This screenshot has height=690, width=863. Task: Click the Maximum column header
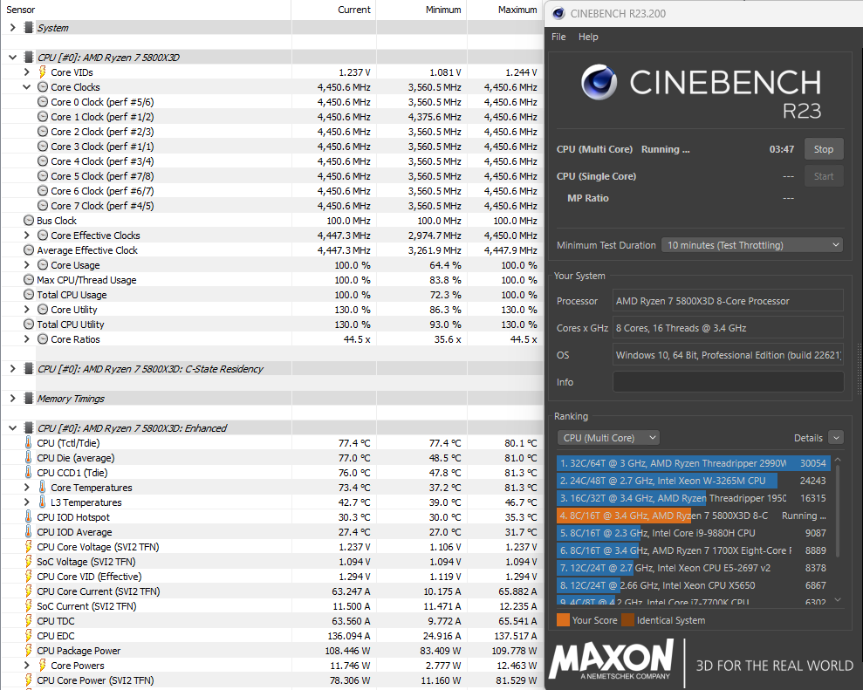tap(517, 10)
